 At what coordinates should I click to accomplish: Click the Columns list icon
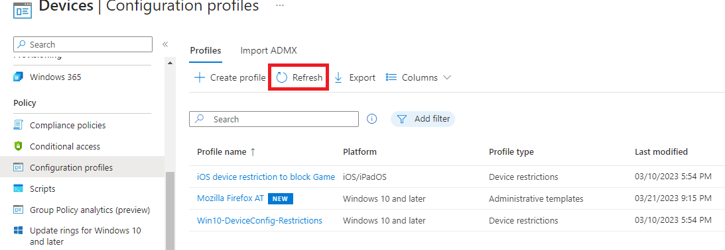pyautogui.click(x=391, y=77)
